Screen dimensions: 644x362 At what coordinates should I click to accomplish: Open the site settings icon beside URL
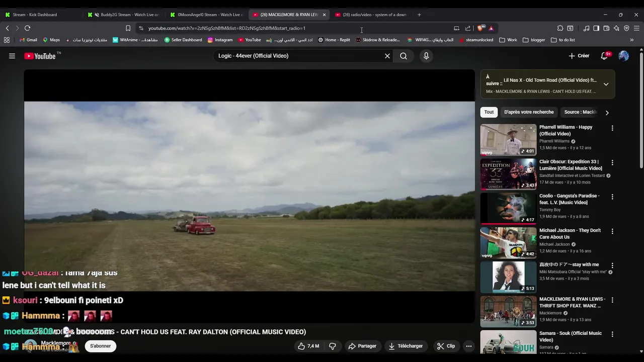[x=141, y=28]
